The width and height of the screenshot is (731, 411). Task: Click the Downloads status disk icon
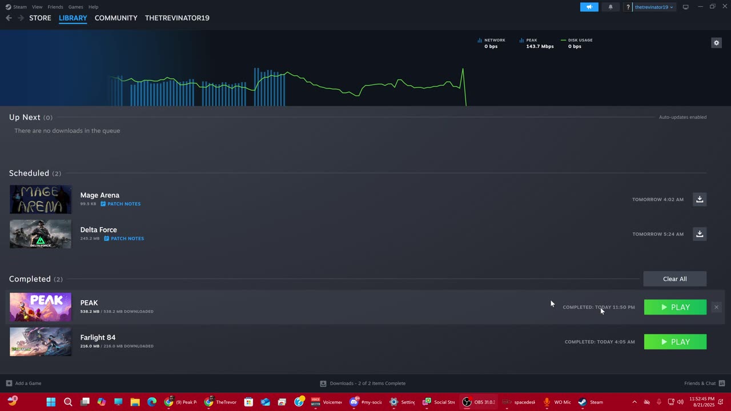323,383
